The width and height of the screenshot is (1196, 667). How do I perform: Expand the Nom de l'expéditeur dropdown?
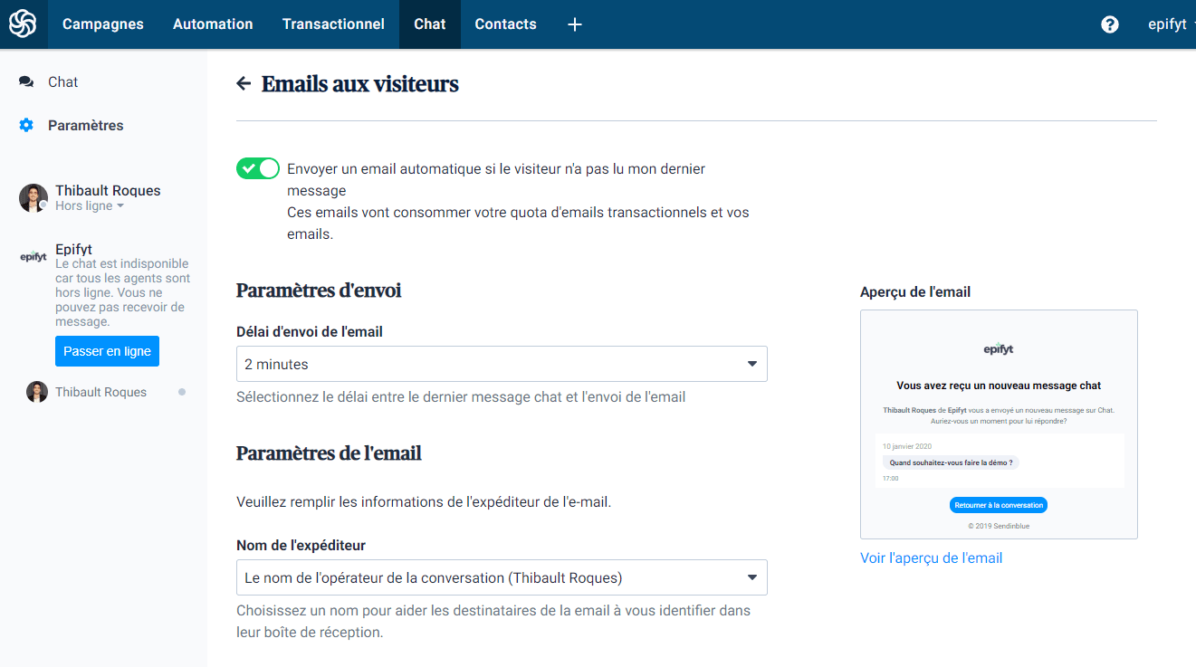(x=501, y=577)
